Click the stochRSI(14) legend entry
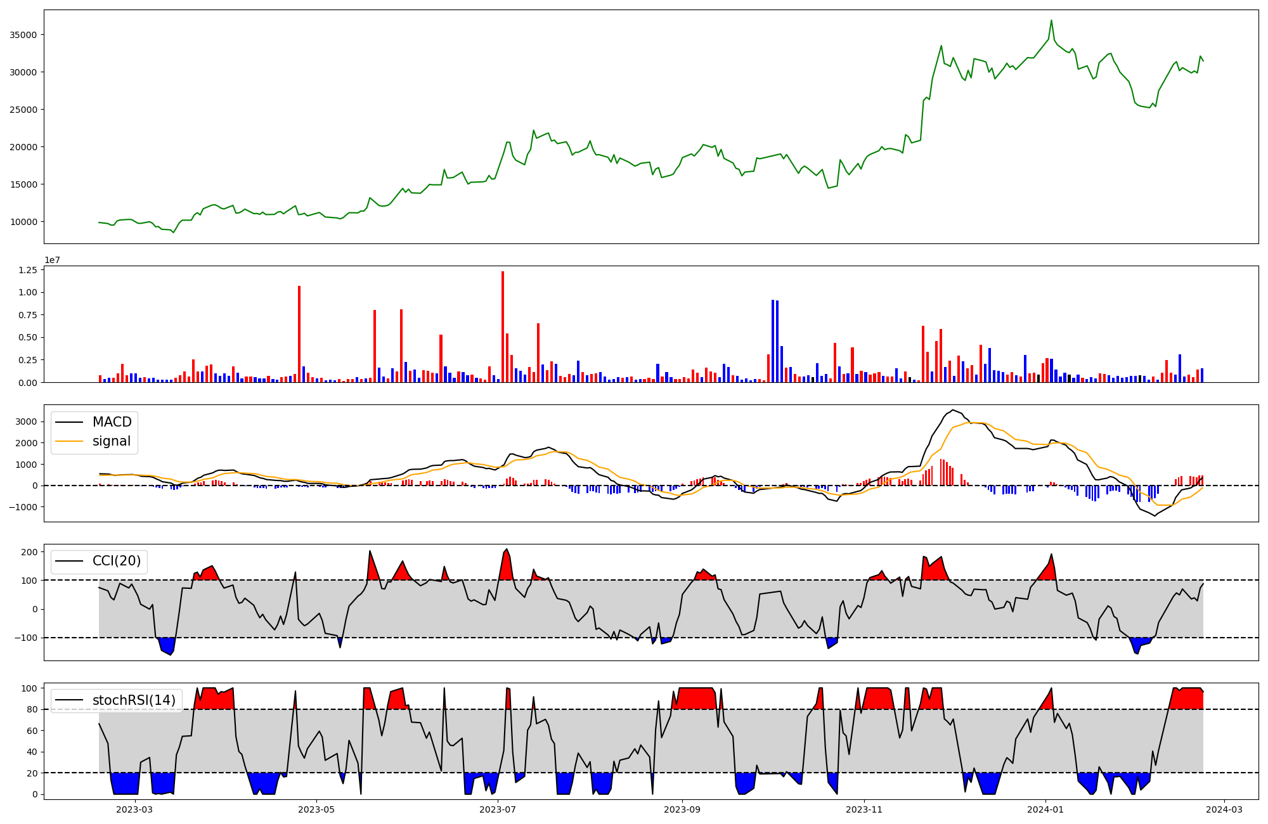This screenshot has height=824, width=1268. pos(134,700)
